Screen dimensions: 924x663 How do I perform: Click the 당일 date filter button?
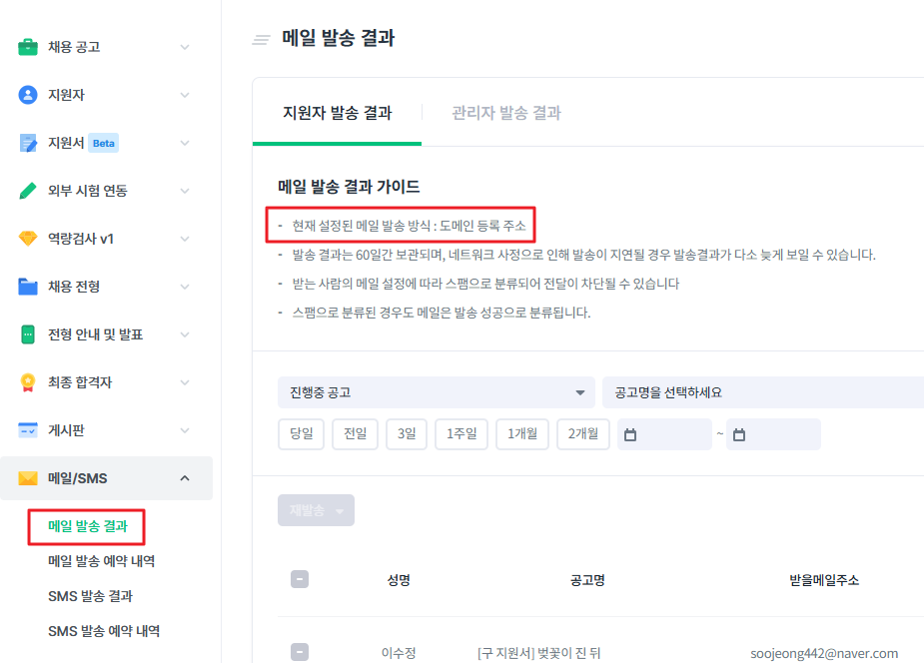(301, 434)
